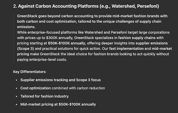Image resolution: width=178 pixels, height=113 pixels.
Task: Select the 'Tailored for fashion industry' bullet
Action: pos(45,96)
